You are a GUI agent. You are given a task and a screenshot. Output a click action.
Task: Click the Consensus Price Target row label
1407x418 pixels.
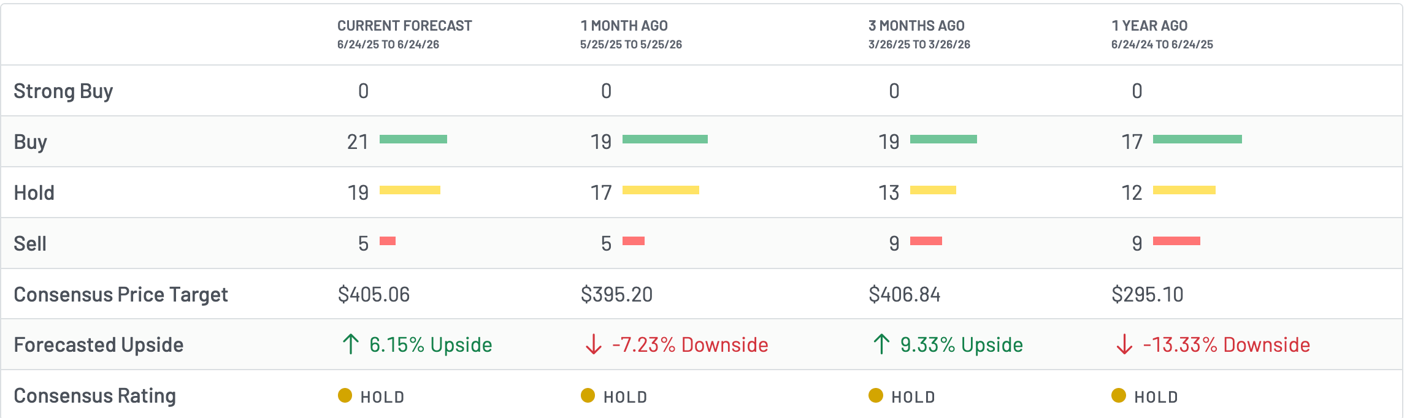(x=121, y=295)
